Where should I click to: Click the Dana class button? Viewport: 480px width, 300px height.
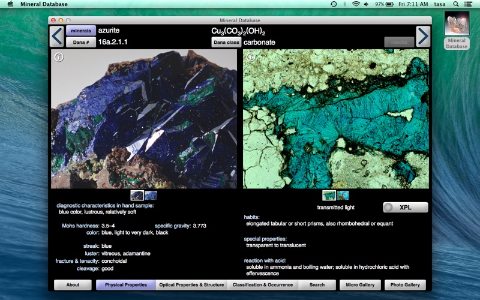point(226,42)
